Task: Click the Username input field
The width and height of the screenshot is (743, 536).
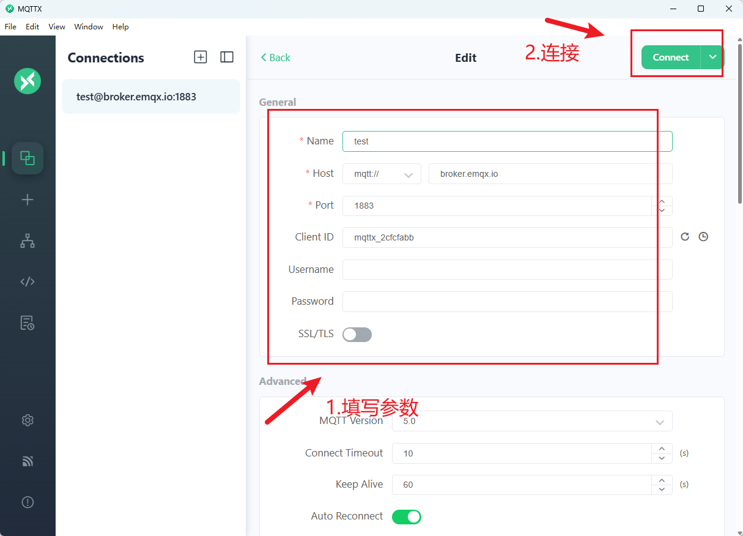Action: tap(508, 270)
